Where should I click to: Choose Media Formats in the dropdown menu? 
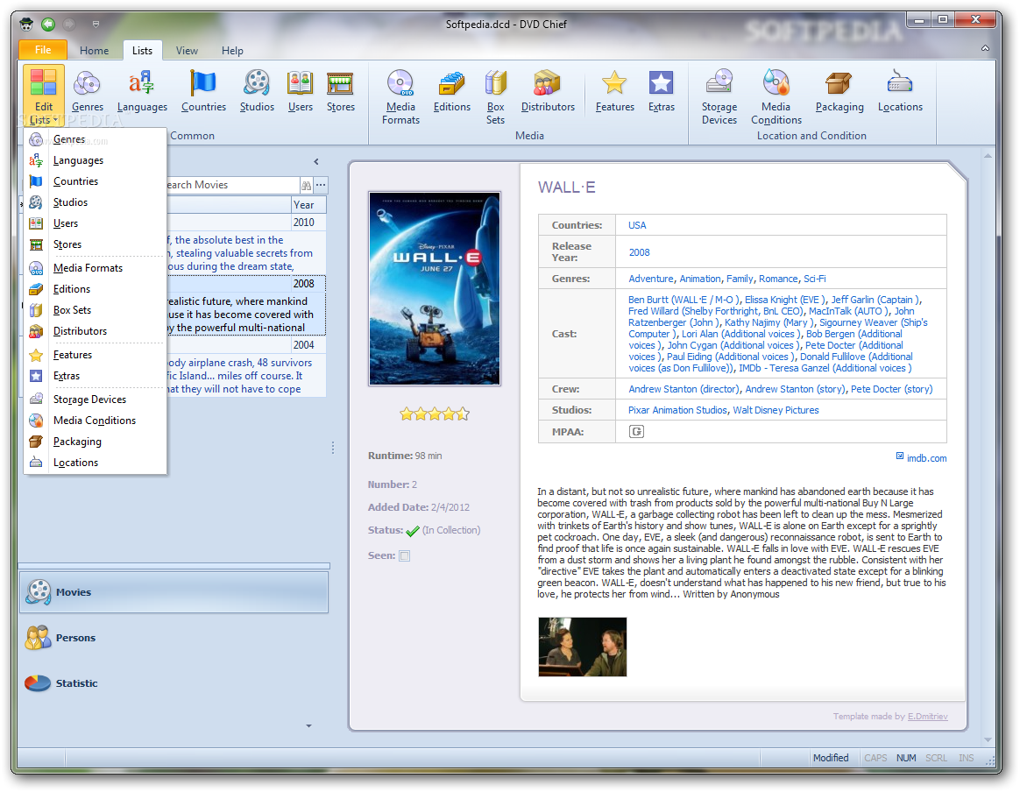coord(95,268)
